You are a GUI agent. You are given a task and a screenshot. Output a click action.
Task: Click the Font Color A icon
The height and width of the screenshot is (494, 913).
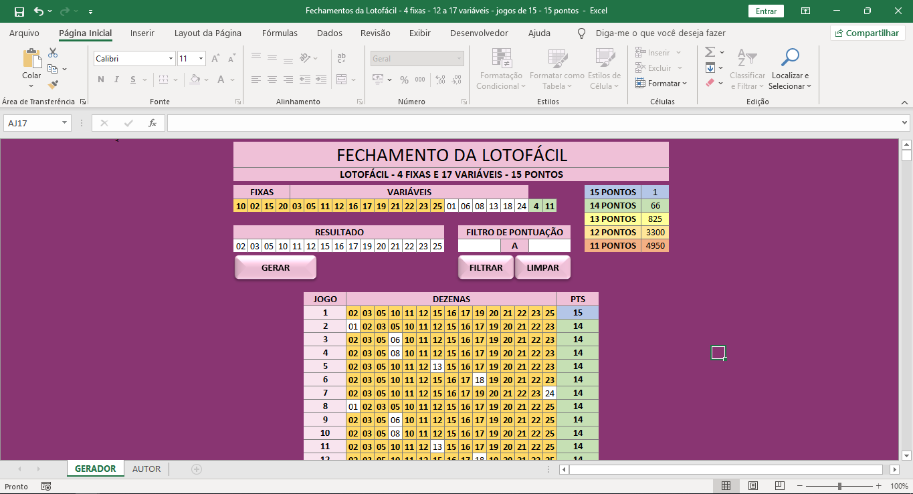pos(221,80)
